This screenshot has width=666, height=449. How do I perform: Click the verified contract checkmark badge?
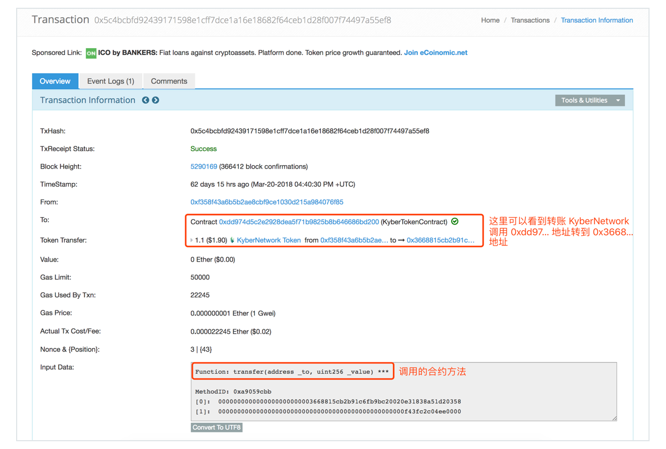click(455, 222)
